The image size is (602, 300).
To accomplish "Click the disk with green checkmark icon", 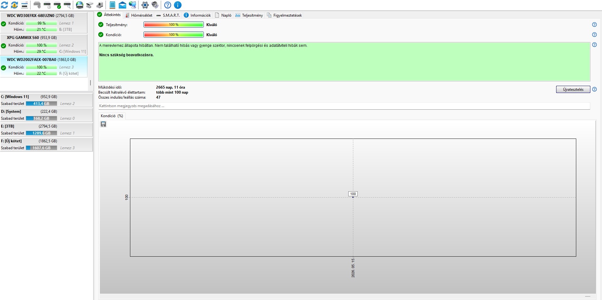I will pos(57,5).
